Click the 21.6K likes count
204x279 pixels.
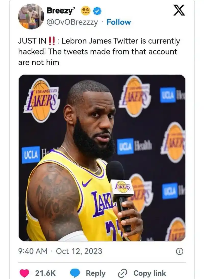click(45, 273)
